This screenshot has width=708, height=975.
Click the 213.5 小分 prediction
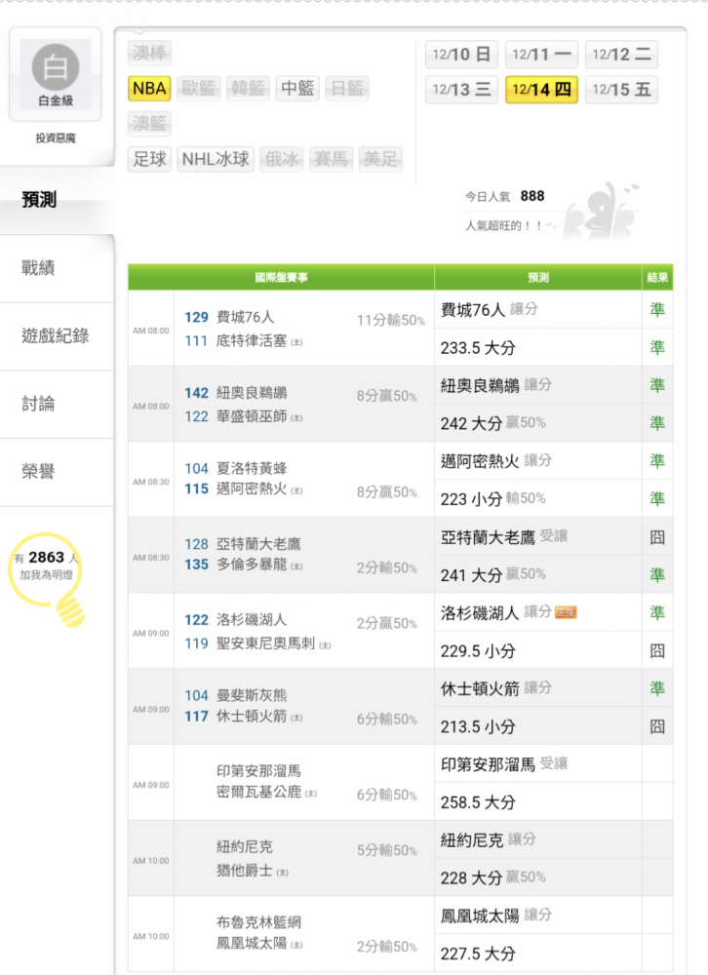coord(478,727)
